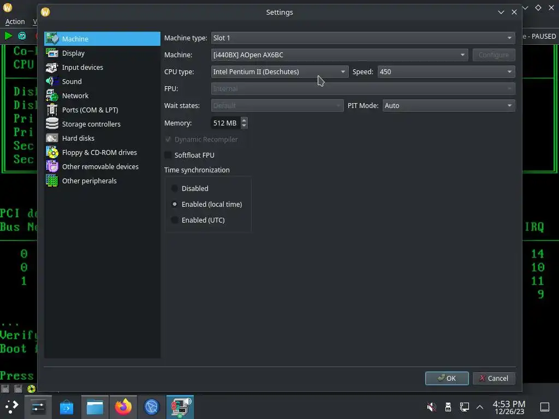Click the teal reset icon in main window toolbar
Image resolution: width=559 pixels, height=419 pixels.
[22, 35]
